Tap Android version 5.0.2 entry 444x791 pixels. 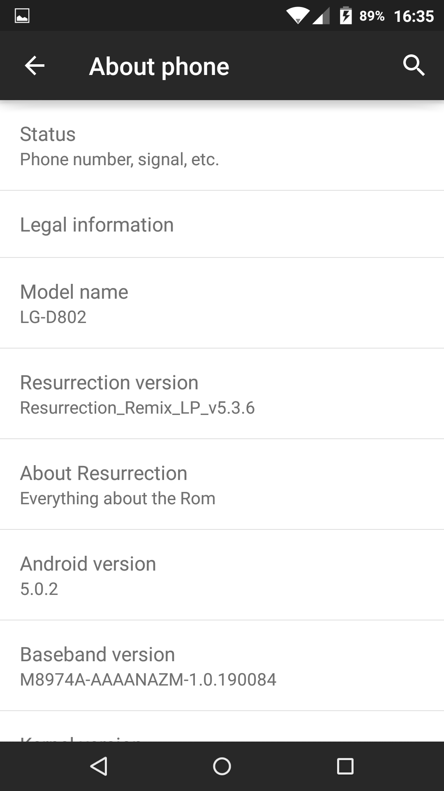point(222,575)
